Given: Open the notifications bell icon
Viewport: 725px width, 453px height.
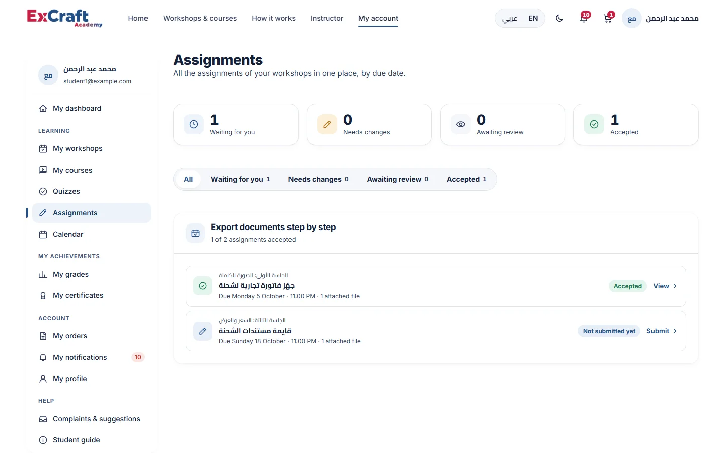Looking at the screenshot, I should (x=584, y=18).
